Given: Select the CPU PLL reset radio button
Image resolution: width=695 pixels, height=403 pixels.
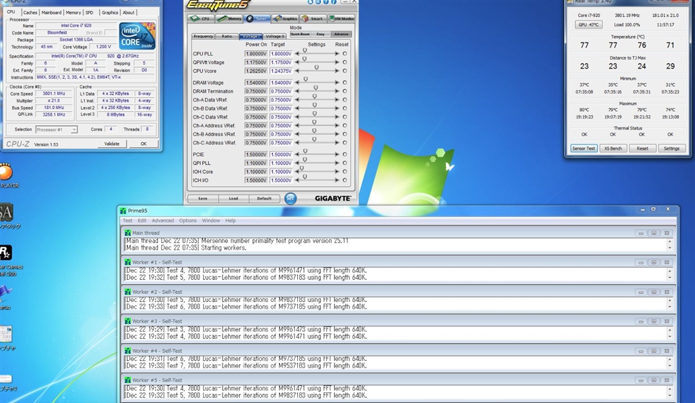Looking at the screenshot, I should [345, 54].
